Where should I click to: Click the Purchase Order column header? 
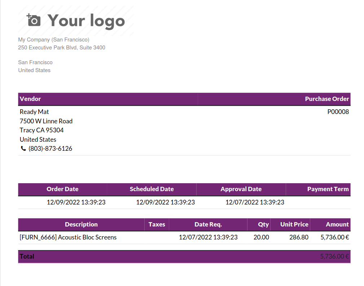tap(327, 99)
